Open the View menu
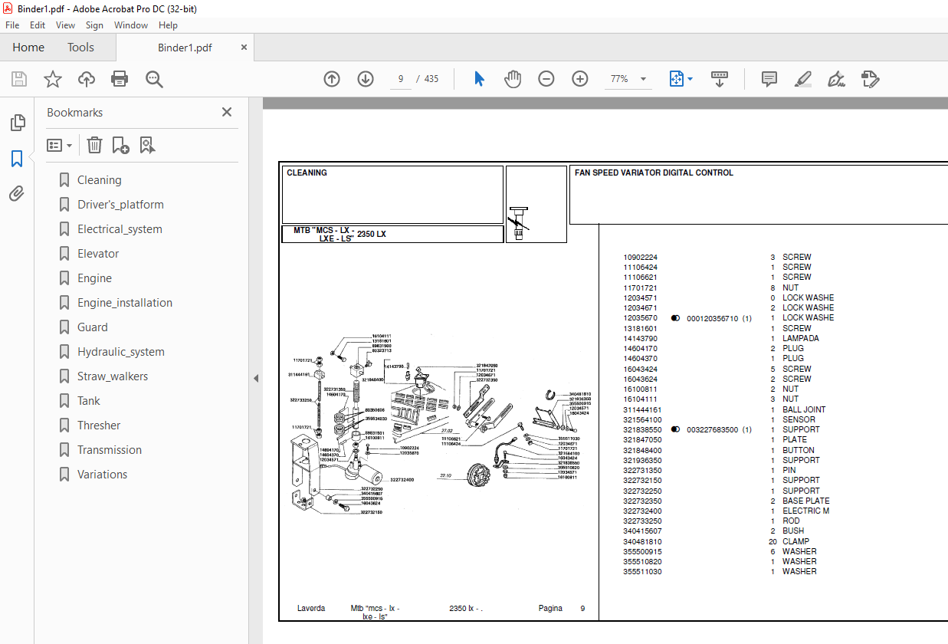 [x=66, y=25]
